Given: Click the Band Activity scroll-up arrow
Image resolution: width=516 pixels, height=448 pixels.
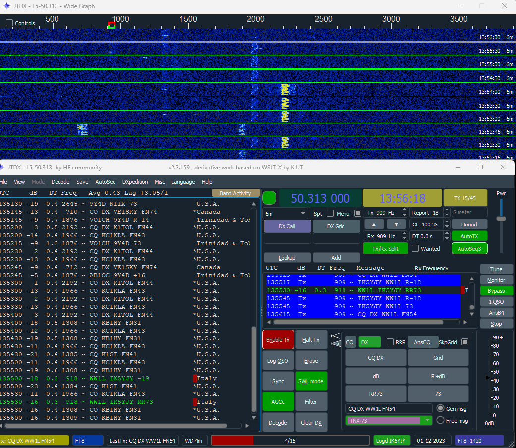Looking at the screenshot, I should 254,204.
